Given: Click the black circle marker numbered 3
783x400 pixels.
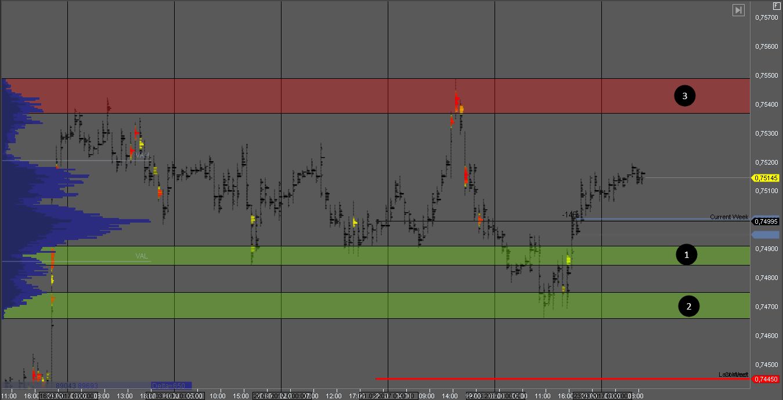Looking at the screenshot, I should pos(684,96).
